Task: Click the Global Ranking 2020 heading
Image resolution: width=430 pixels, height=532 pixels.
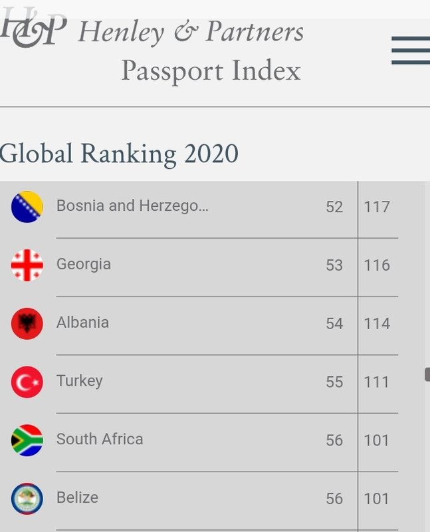Action: click(x=119, y=154)
